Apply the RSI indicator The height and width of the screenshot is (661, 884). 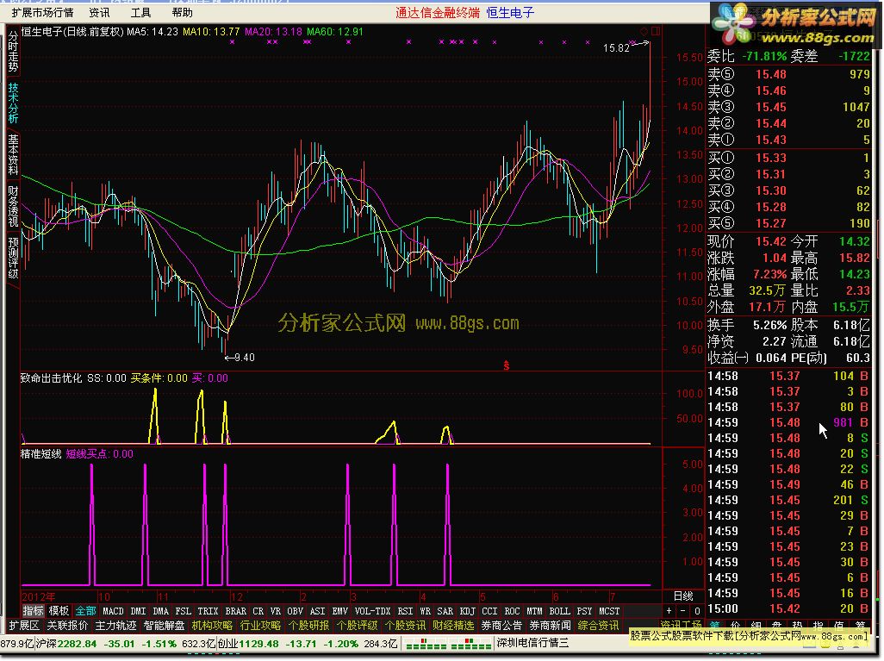coord(405,611)
